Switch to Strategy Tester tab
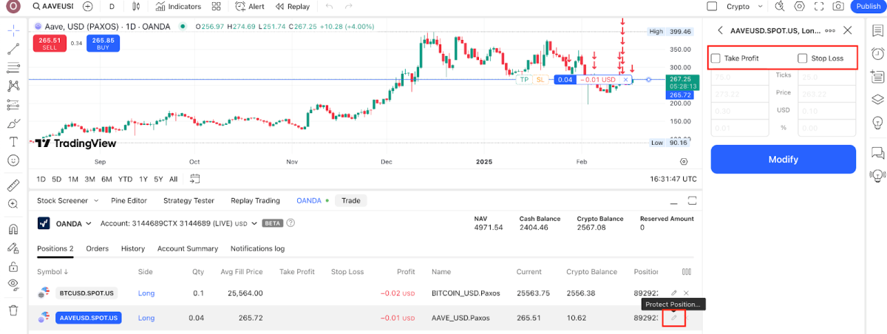Viewport: 887px width, 334px height. click(x=188, y=200)
